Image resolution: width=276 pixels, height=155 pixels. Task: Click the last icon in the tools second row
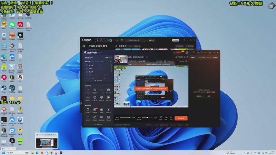[108, 117]
